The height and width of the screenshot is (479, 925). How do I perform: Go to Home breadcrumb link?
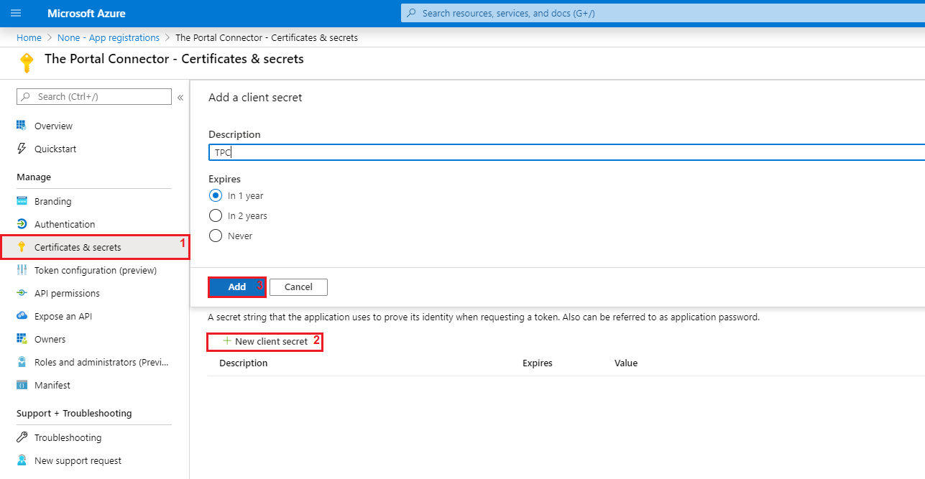(x=29, y=37)
